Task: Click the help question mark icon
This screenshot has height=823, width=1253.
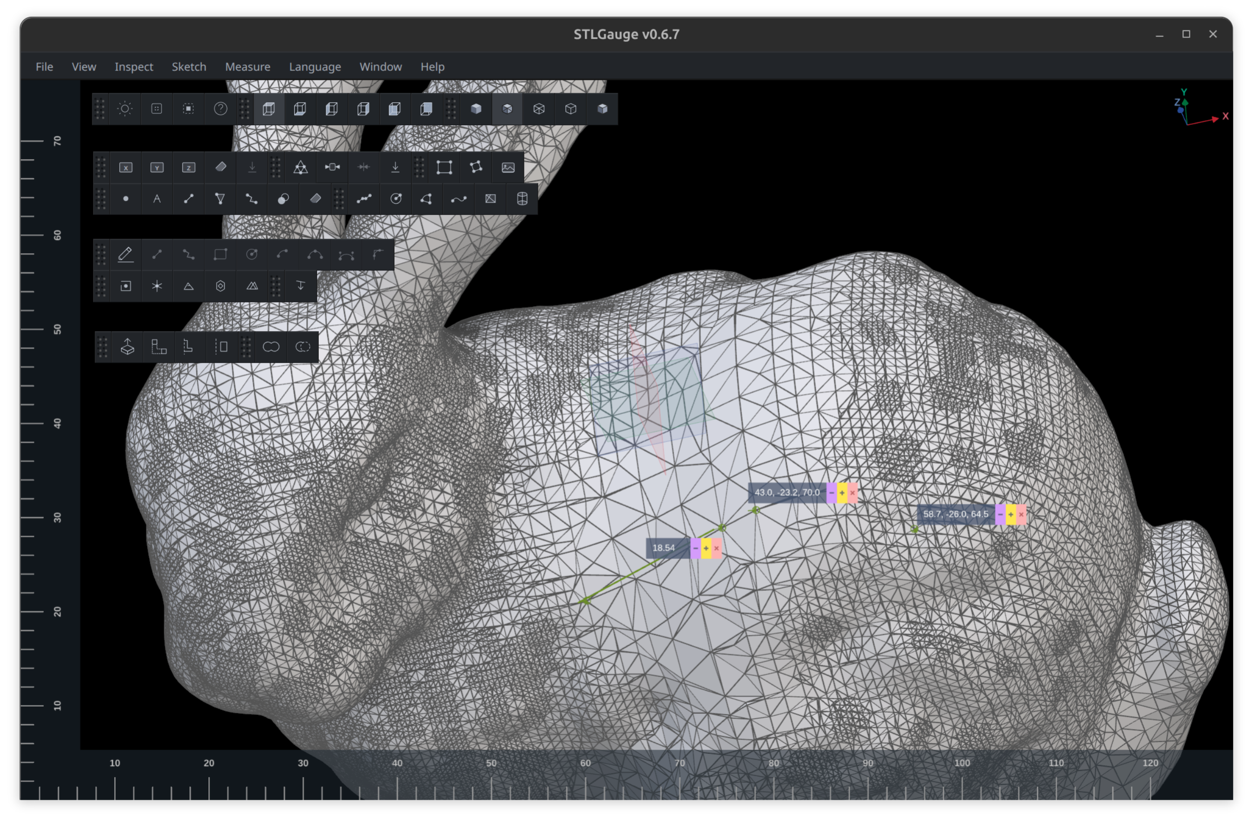Action: 220,109
